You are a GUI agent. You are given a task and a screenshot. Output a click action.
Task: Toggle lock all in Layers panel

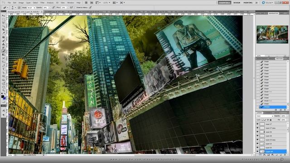(x=271, y=120)
